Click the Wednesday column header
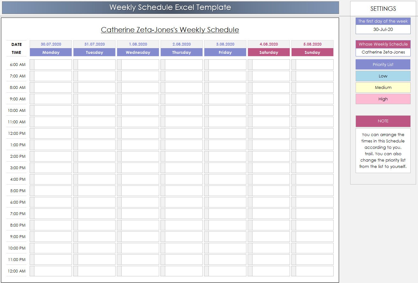This screenshot has width=418, height=283. pos(138,52)
